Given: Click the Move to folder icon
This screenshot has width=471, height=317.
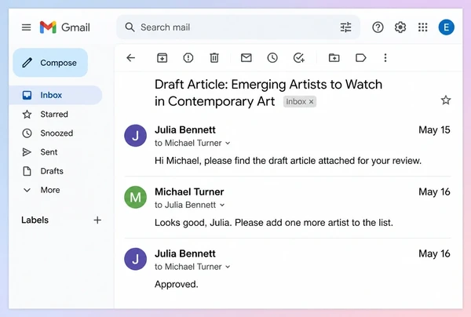Looking at the screenshot, I should pyautogui.click(x=334, y=57).
